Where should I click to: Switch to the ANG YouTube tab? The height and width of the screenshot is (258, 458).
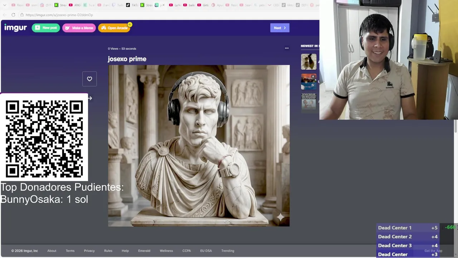(75, 5)
